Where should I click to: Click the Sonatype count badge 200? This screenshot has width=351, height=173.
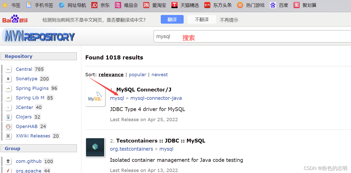click(44, 79)
